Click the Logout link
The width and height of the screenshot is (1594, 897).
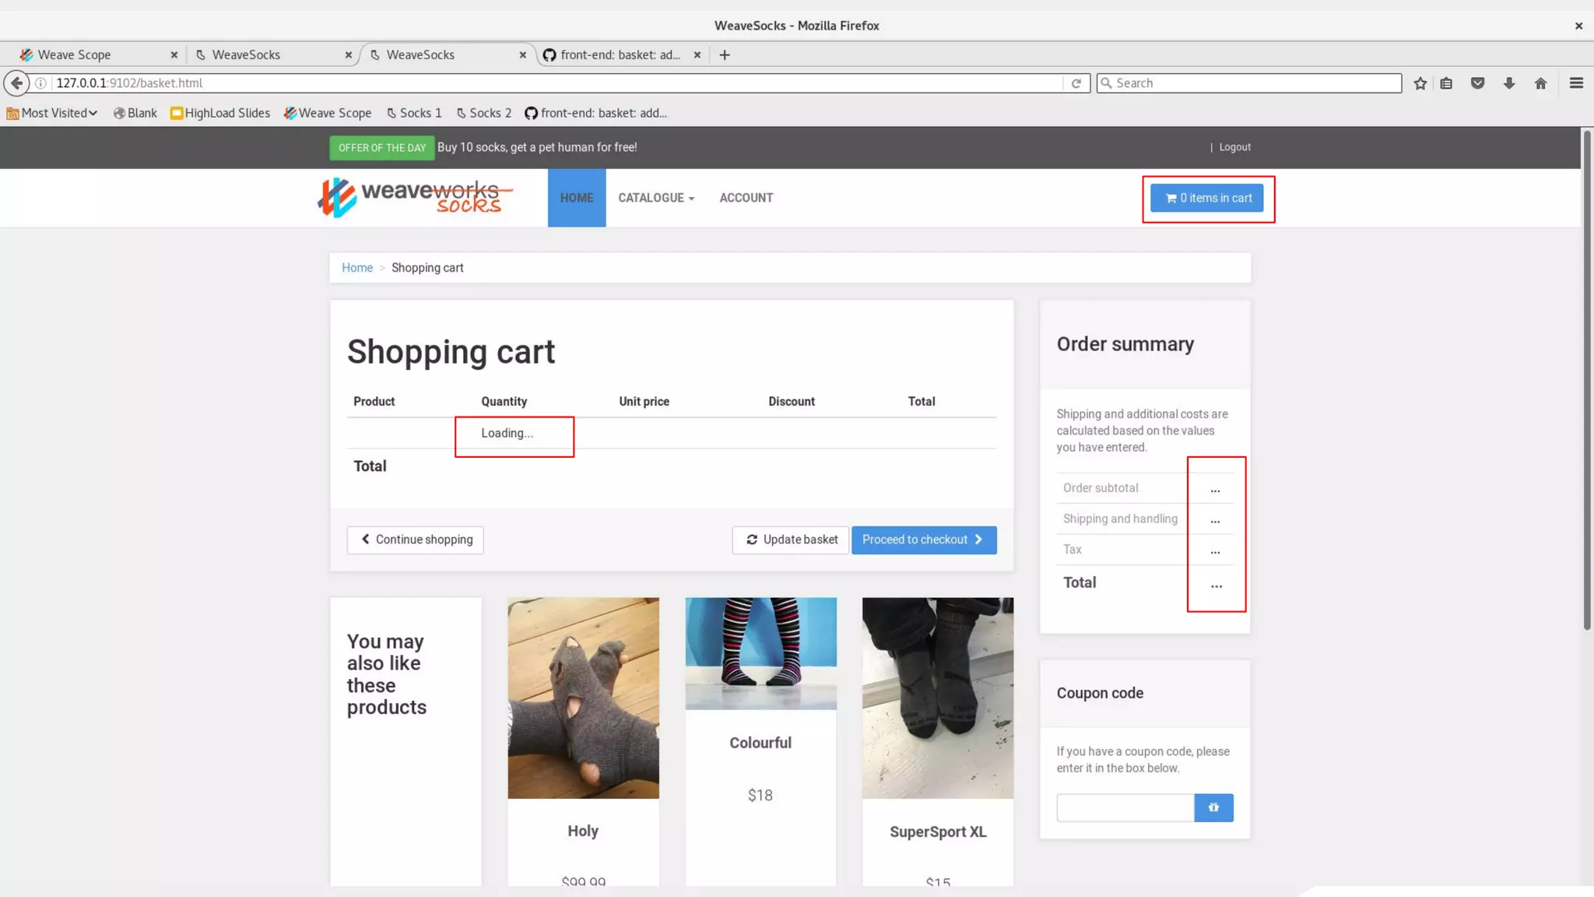(x=1234, y=147)
